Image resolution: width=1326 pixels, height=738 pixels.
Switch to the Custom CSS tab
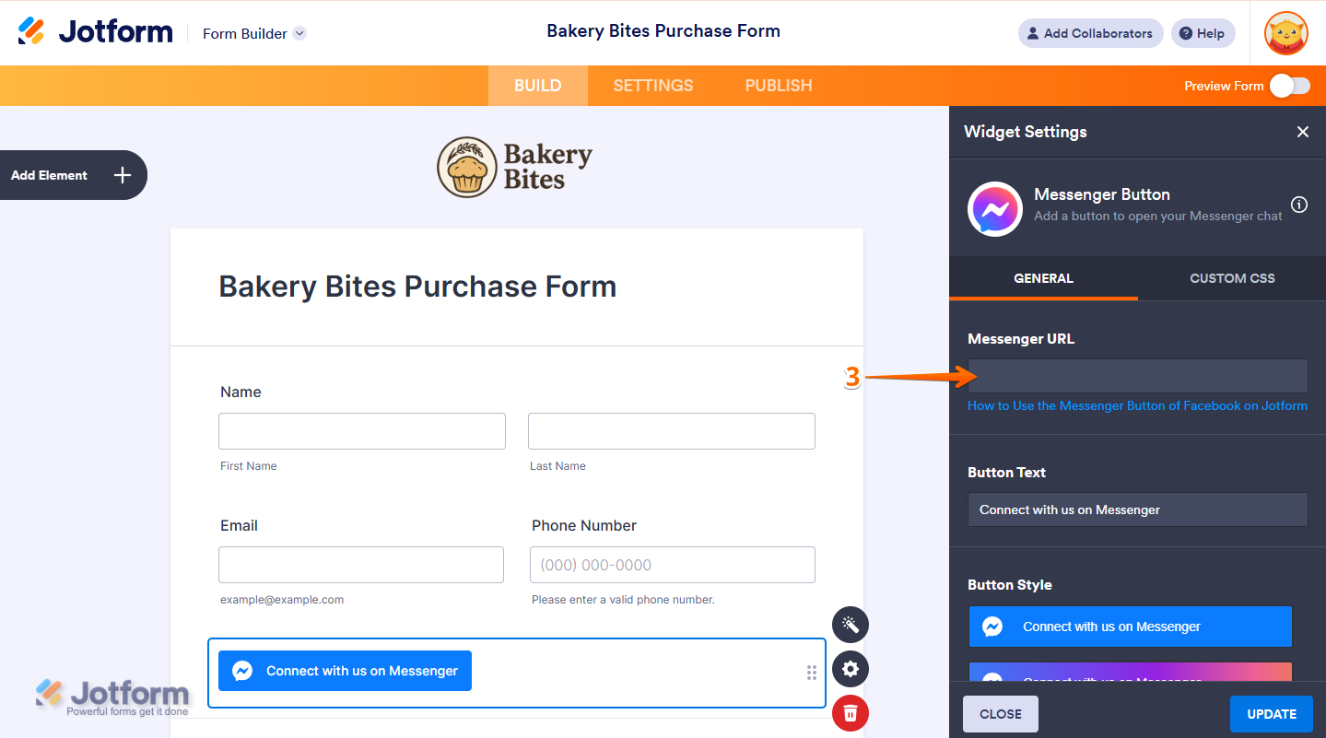pos(1232,278)
